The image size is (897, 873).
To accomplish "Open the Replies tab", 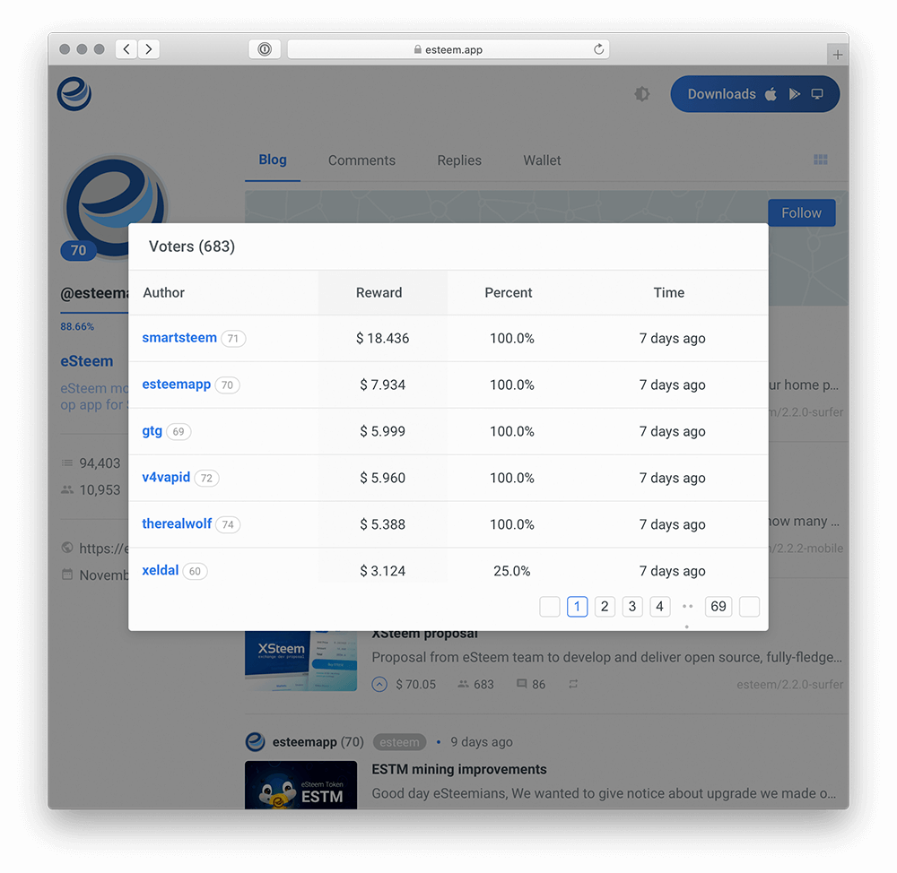I will click(x=459, y=160).
